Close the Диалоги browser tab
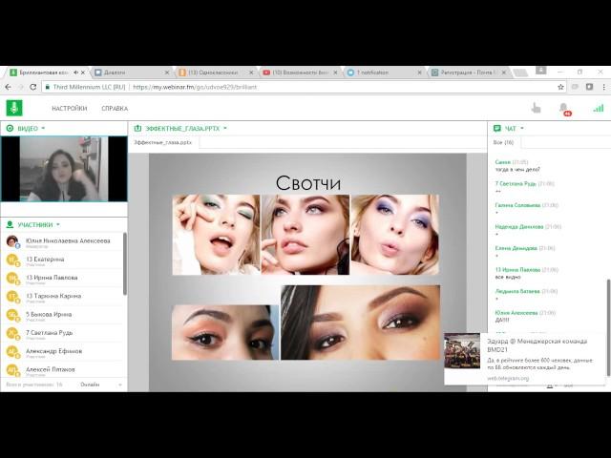The image size is (611, 458). (x=167, y=73)
